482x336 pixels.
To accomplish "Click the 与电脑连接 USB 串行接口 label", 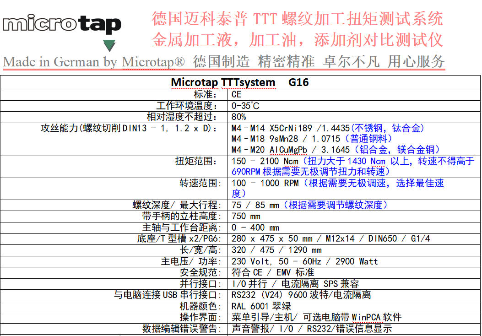I will click(168, 295).
